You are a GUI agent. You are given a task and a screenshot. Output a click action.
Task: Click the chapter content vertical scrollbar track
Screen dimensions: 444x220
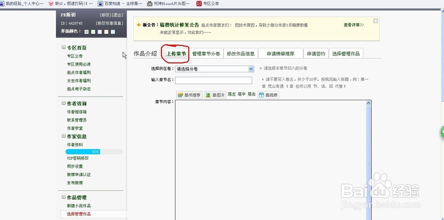point(369,163)
